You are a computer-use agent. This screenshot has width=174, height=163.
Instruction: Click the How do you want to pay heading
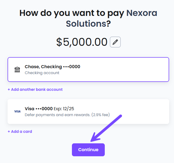pos(72,13)
